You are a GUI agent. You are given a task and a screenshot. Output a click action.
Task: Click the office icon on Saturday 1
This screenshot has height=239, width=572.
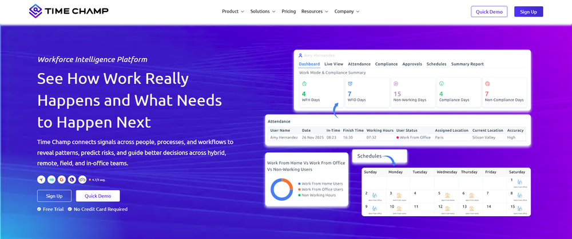[x=519, y=181]
